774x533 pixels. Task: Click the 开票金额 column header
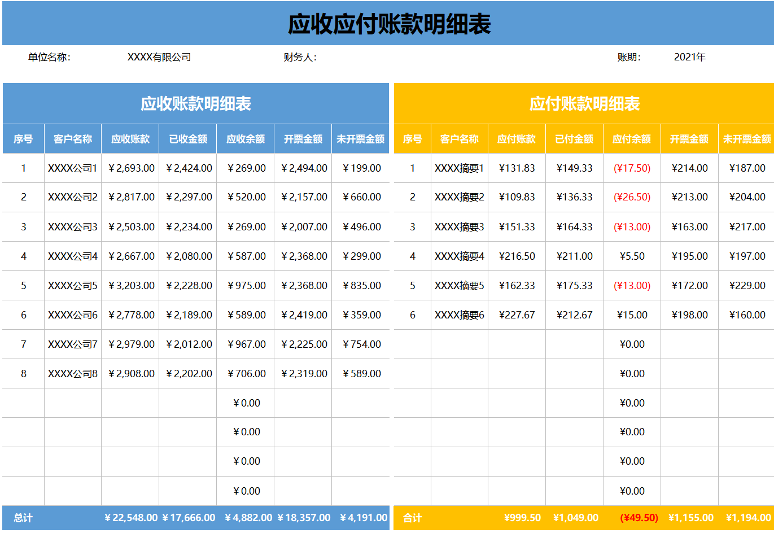pyautogui.click(x=303, y=138)
